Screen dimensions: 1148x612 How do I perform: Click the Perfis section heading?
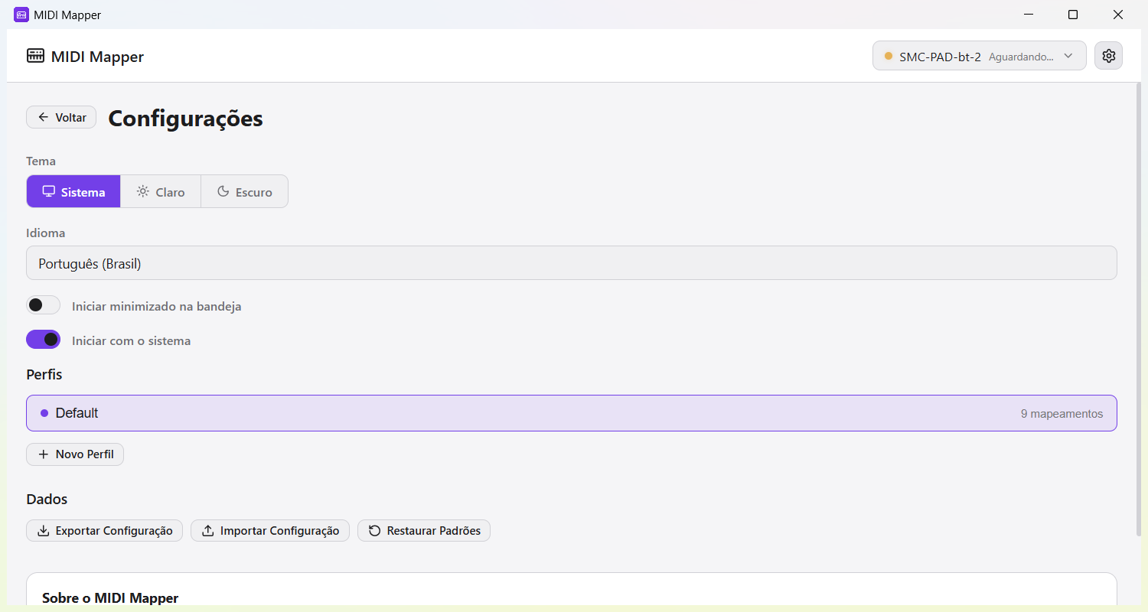point(44,374)
